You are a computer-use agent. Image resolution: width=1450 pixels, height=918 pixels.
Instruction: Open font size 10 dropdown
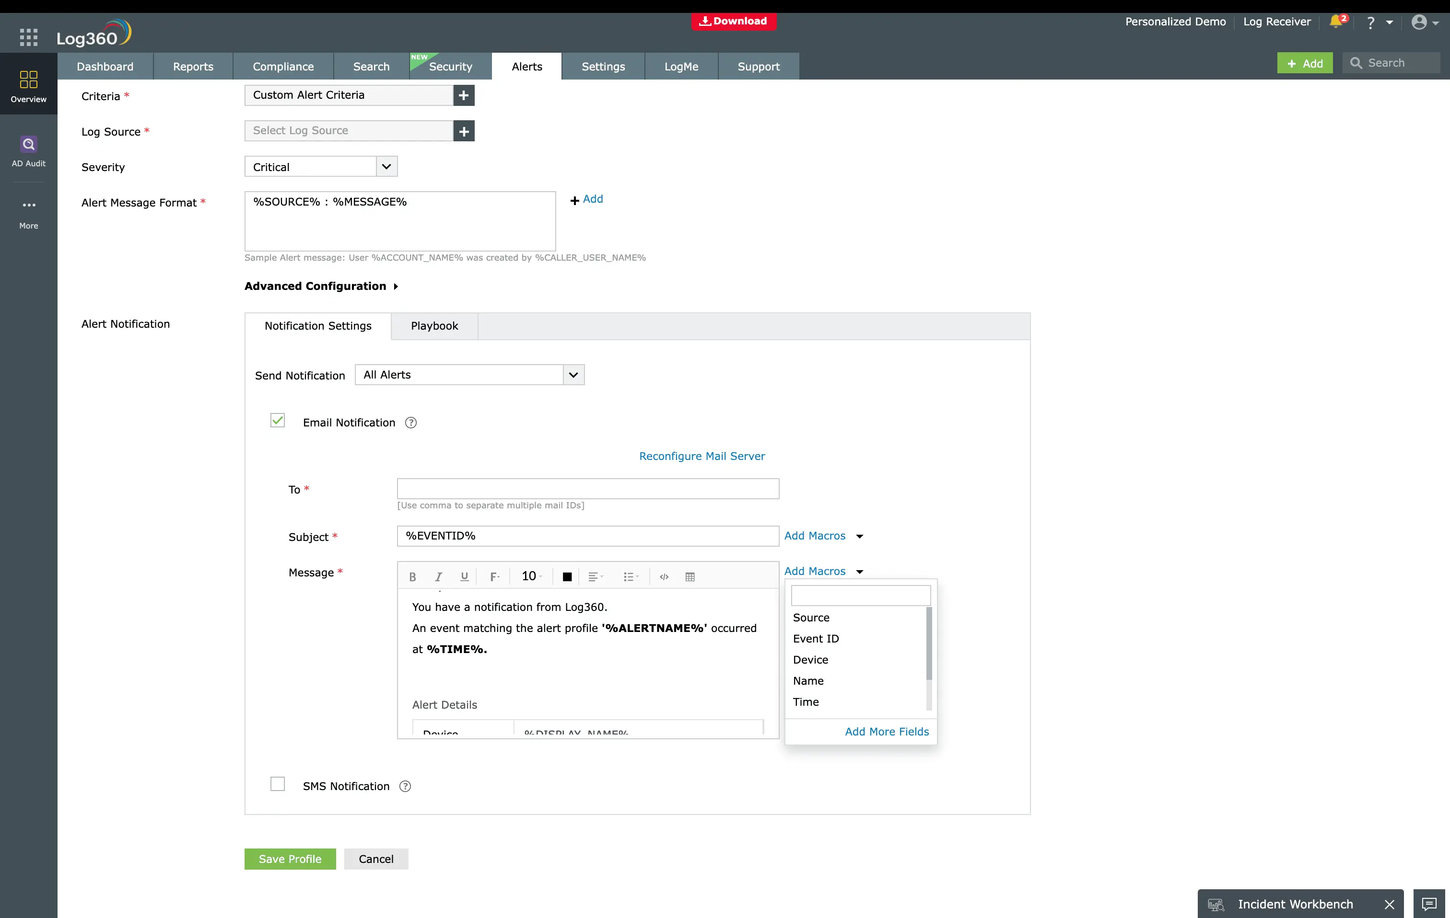532,576
